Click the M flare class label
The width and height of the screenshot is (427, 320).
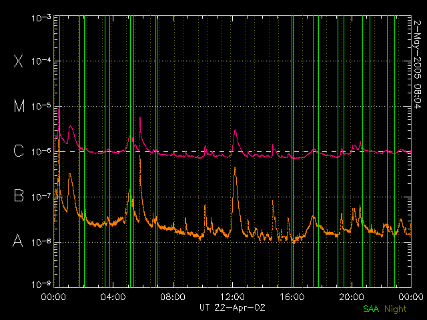tap(19, 106)
